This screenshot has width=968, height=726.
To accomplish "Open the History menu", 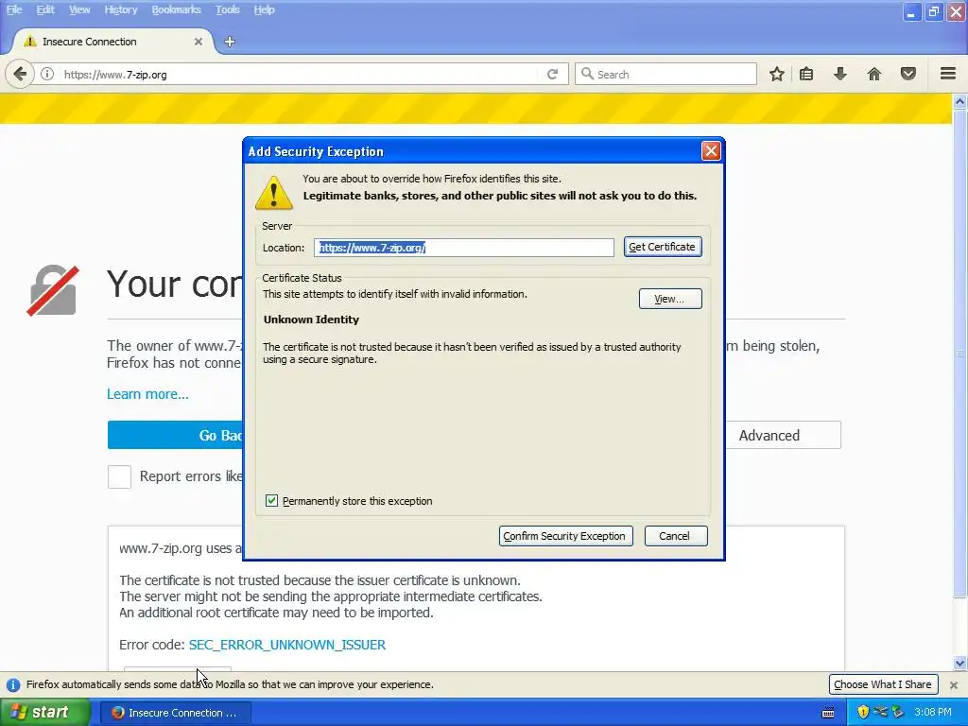I will 120,9.
